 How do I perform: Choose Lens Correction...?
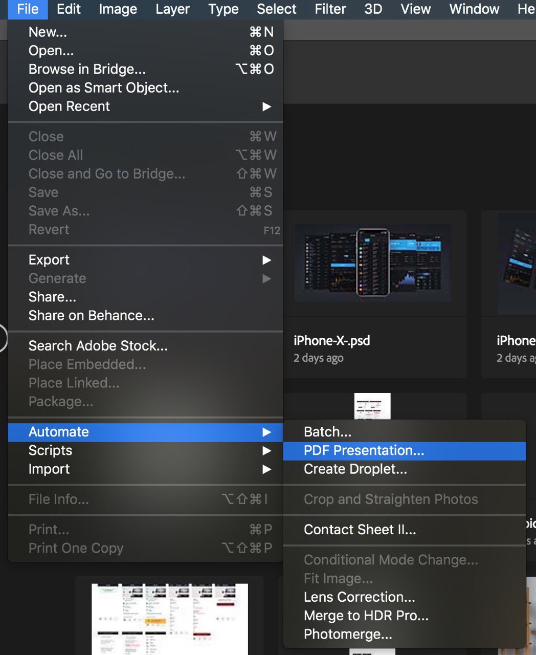click(405, 597)
